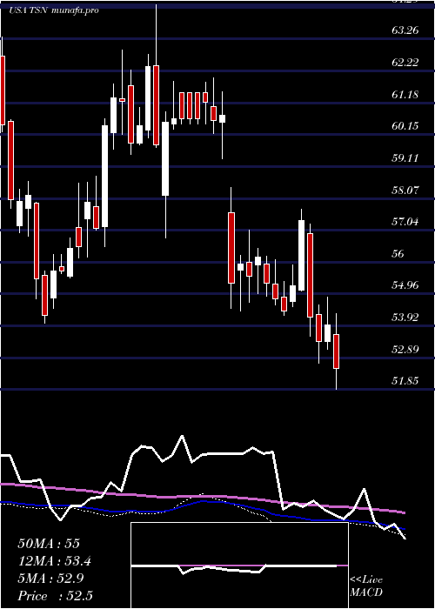Click the USA TSN munafa.pro title

coord(54,10)
